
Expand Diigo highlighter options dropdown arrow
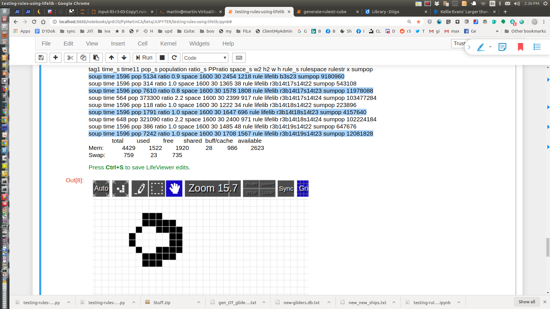pos(490,47)
